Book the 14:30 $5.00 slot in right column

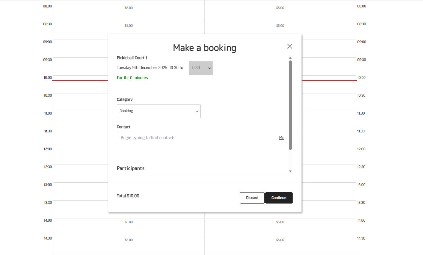coord(280,240)
